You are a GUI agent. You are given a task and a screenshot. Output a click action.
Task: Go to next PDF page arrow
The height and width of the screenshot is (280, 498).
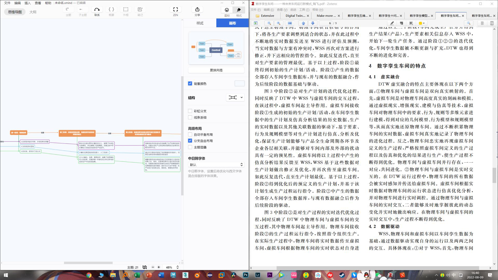313,23
